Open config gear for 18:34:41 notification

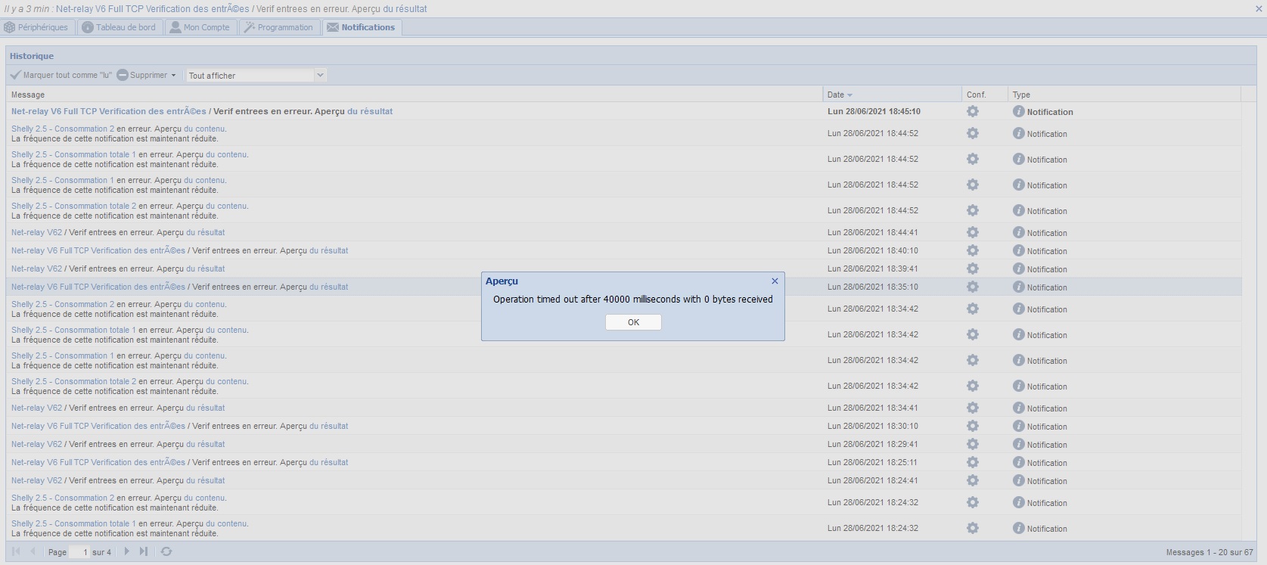973,408
